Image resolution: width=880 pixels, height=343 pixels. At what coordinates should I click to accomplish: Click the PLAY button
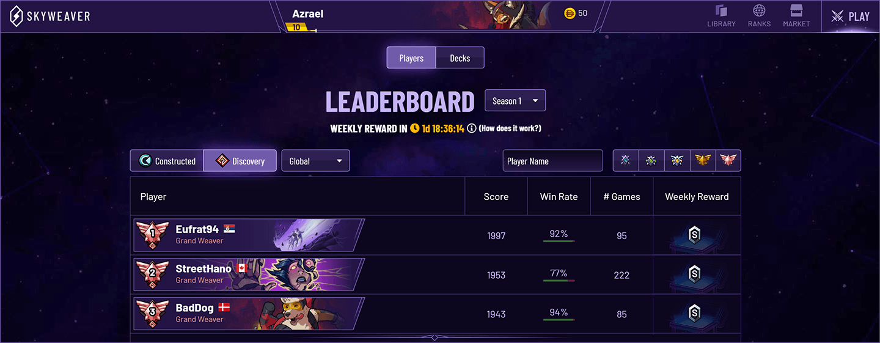(851, 17)
